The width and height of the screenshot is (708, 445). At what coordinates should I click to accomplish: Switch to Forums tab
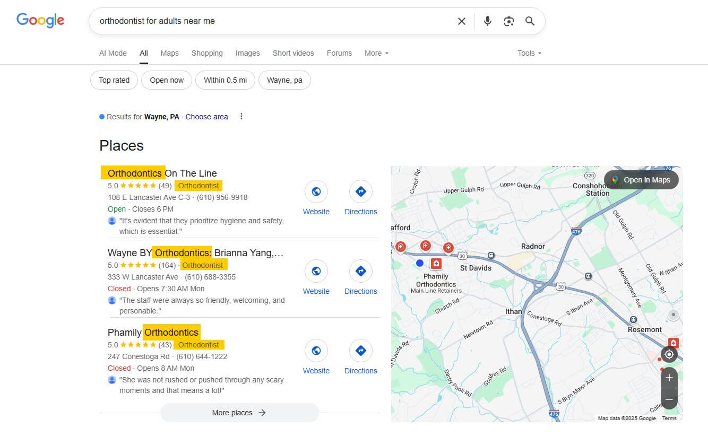click(339, 53)
